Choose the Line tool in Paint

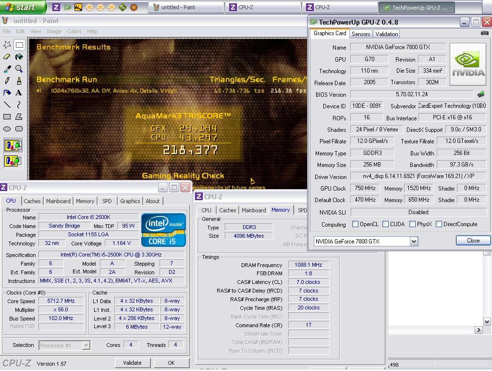(7, 104)
